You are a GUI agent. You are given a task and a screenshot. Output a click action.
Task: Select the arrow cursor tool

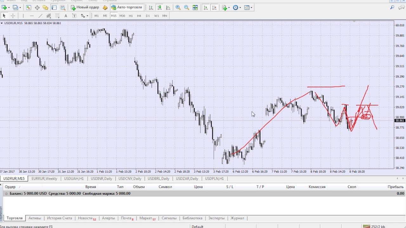click(x=4, y=16)
